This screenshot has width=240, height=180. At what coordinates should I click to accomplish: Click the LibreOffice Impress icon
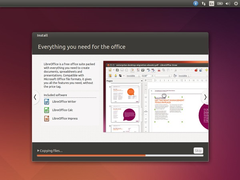(46, 118)
